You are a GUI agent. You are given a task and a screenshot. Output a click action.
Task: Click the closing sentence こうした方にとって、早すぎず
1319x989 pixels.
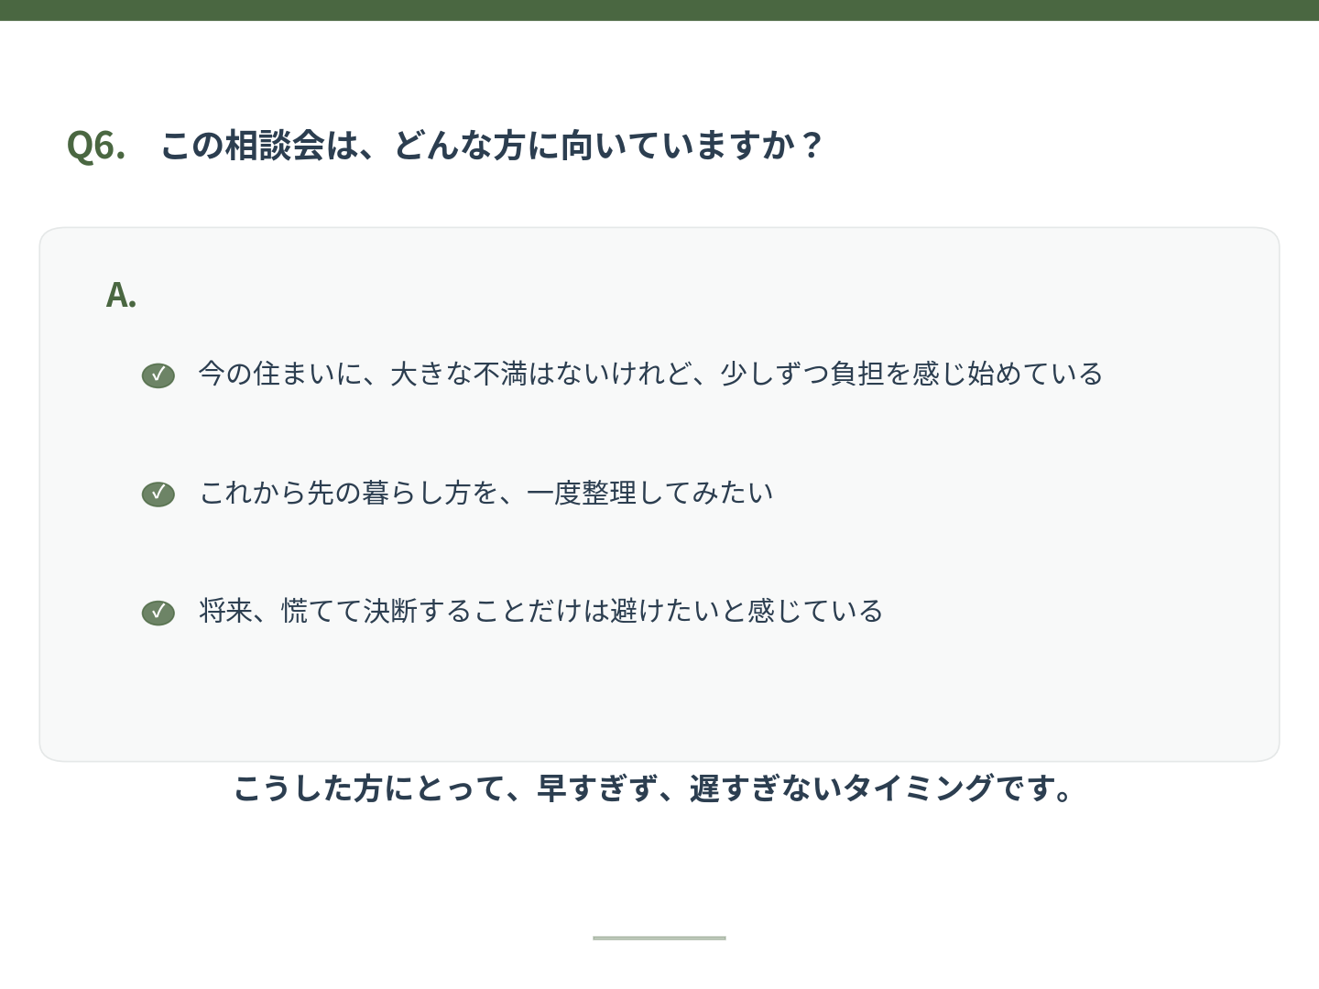pyautogui.click(x=443, y=788)
